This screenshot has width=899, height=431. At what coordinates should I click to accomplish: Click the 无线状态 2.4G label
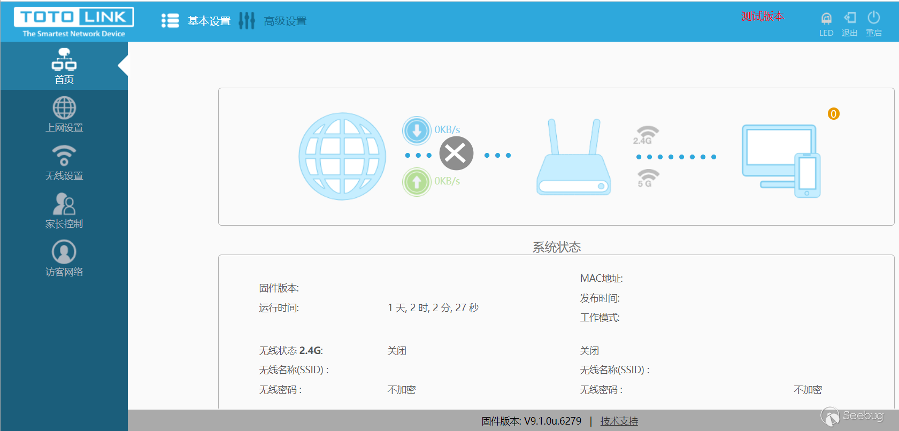(291, 351)
